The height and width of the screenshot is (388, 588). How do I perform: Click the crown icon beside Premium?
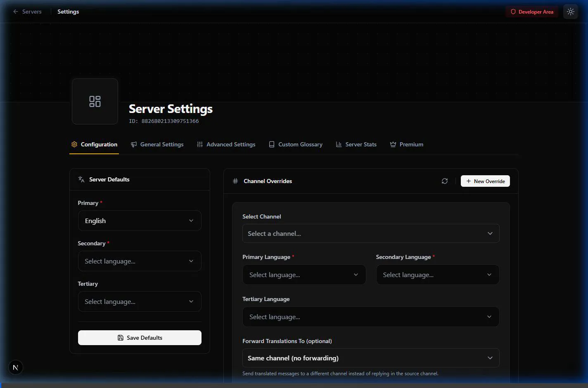pos(393,144)
